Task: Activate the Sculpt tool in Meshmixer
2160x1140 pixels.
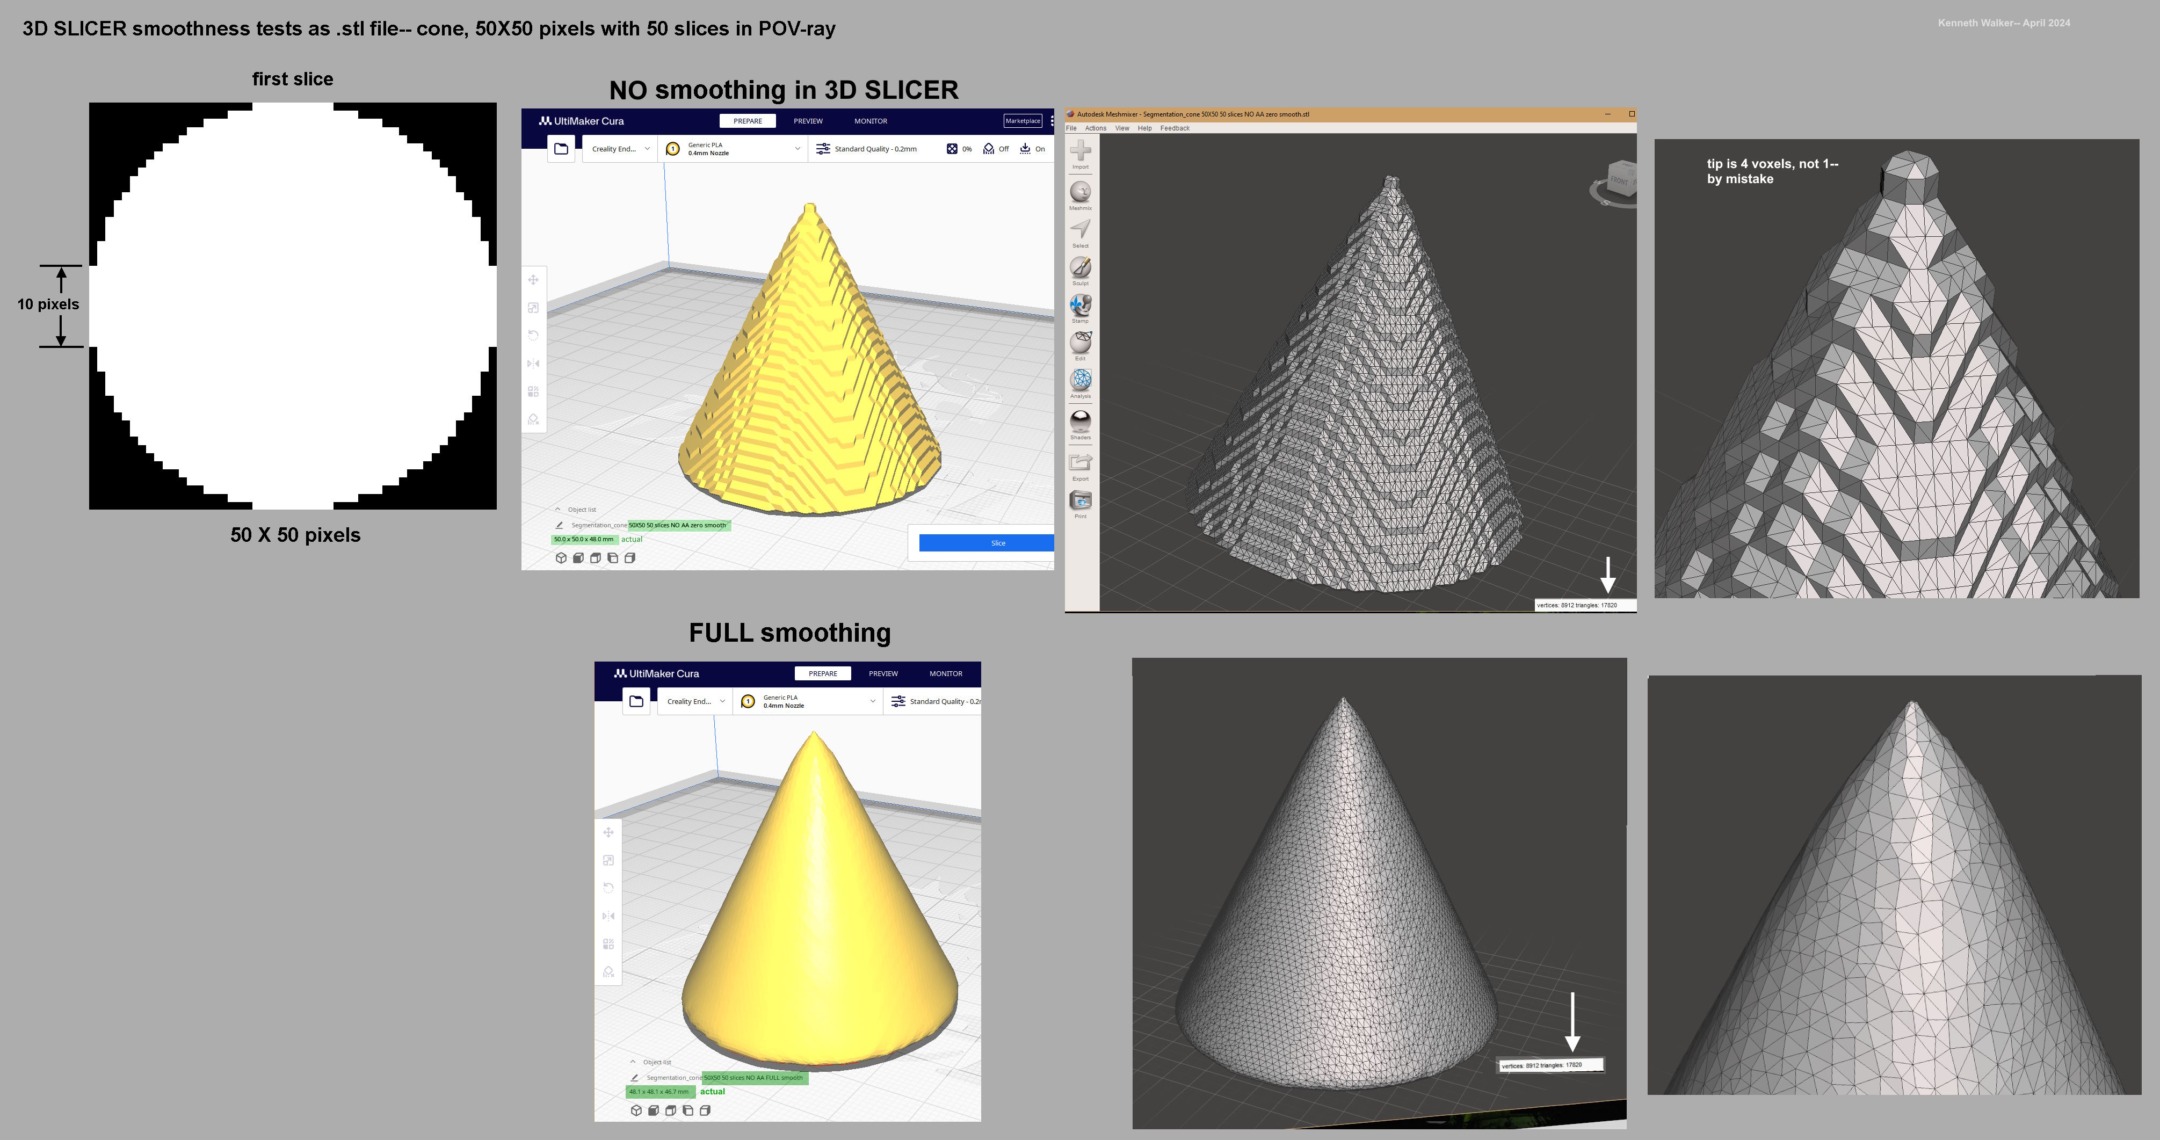Action: 1080,270
